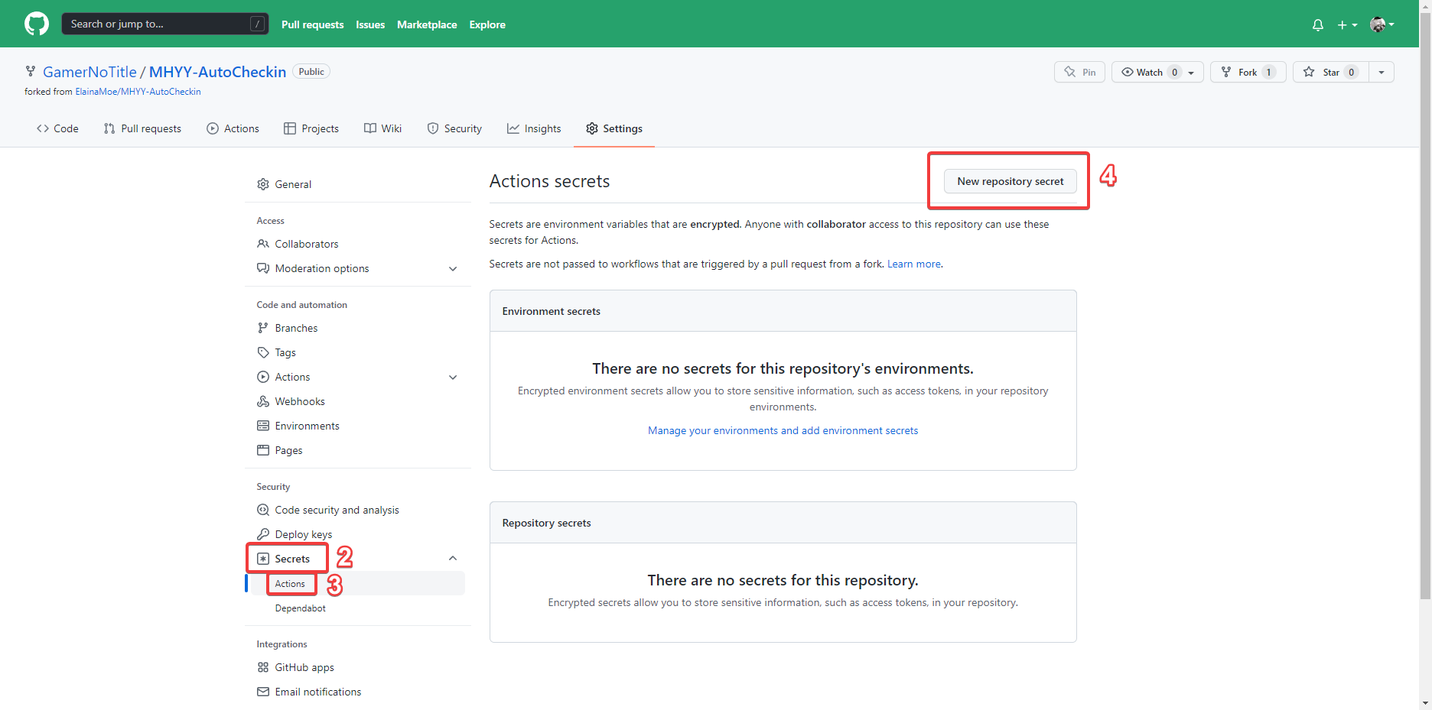Click New repository secret button

coord(1010,181)
